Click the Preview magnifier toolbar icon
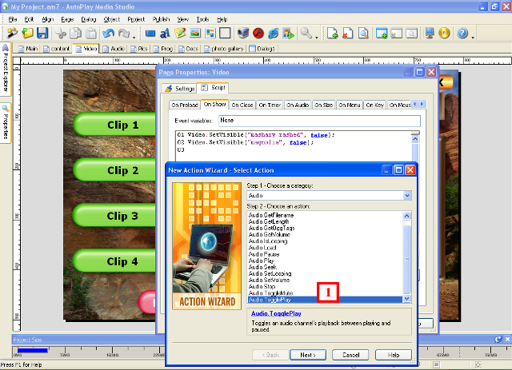Screen dimensions: 512x370 coord(306,34)
